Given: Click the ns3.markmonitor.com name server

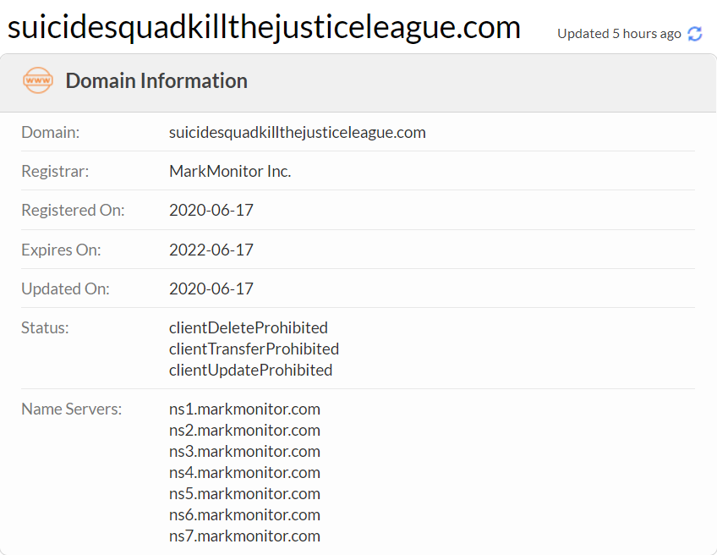Looking at the screenshot, I should pos(244,451).
